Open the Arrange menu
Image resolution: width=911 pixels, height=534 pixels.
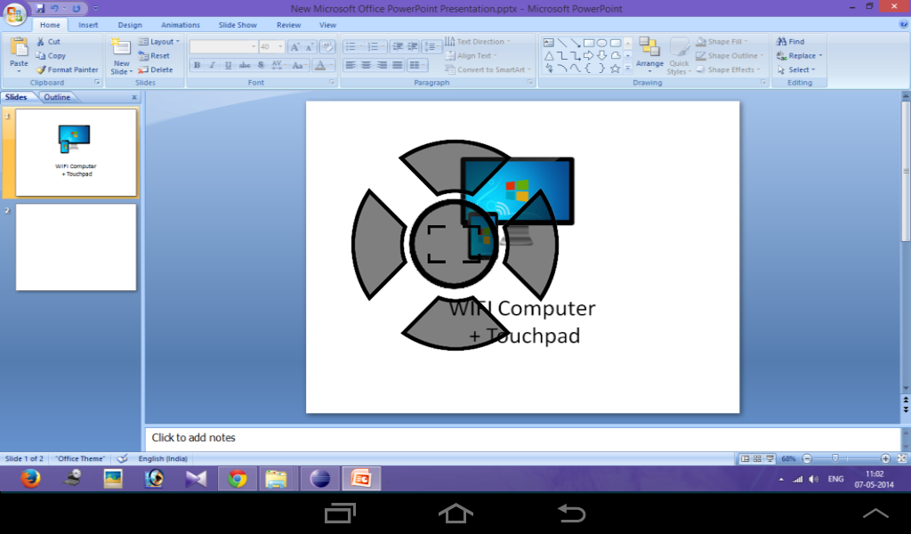coord(649,53)
